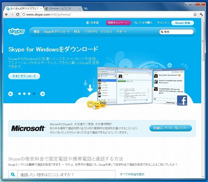Viewport: 208px width, 182px height.
Task: Close the Chrome へようこそ tab
Action: click(x=80, y=9)
